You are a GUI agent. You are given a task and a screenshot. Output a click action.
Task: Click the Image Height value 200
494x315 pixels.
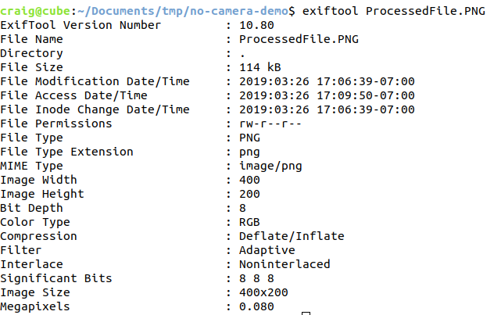click(249, 194)
